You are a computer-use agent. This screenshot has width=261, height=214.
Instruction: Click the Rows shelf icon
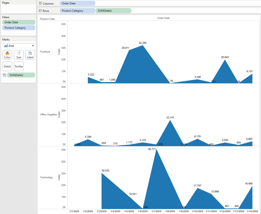pyautogui.click(x=40, y=11)
